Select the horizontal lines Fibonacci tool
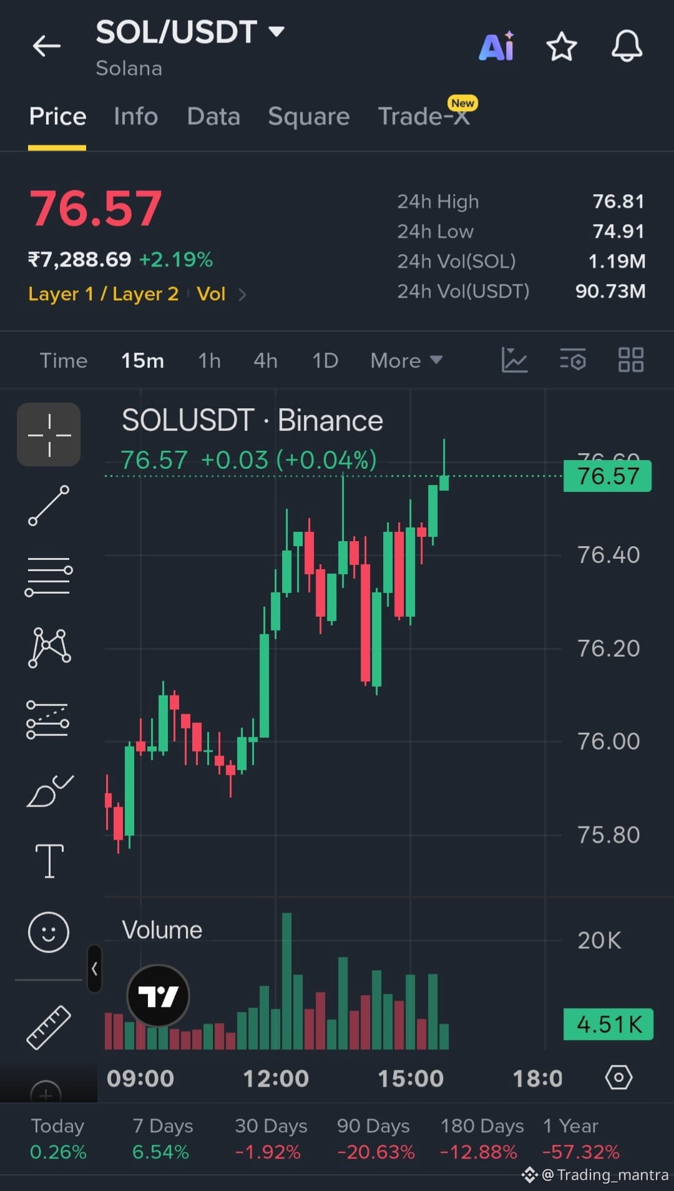This screenshot has width=674, height=1191. click(x=49, y=577)
